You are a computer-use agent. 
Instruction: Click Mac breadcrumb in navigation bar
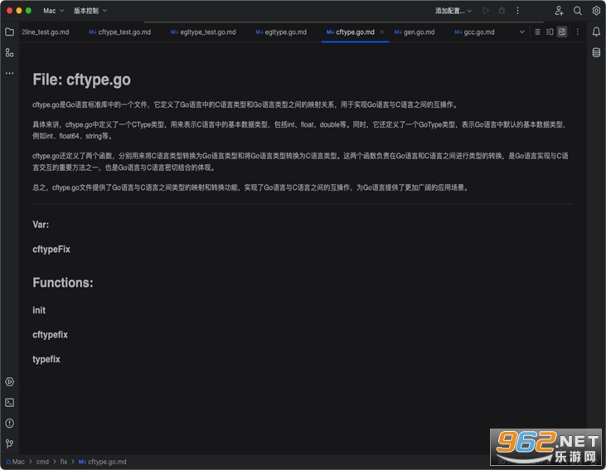point(16,462)
